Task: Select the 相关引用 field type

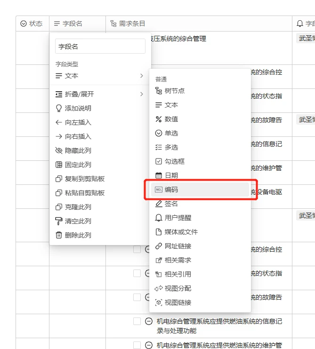Action: click(x=200, y=274)
